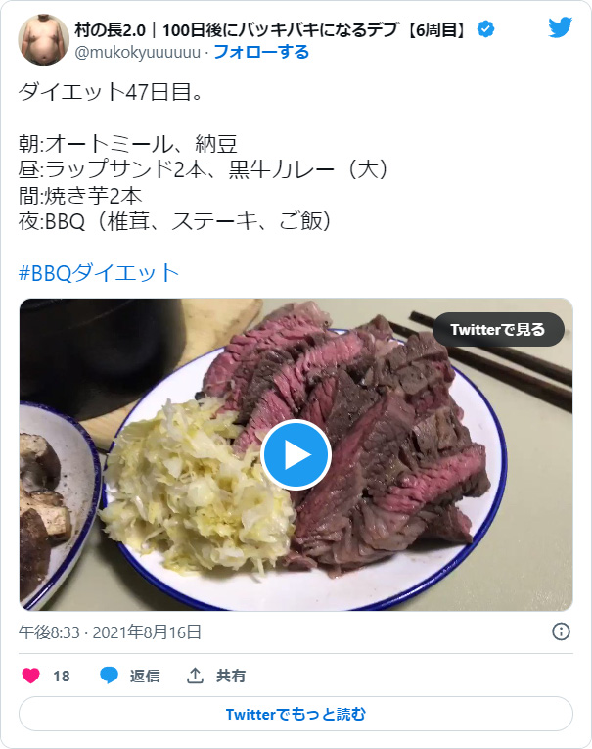Viewport: 592px width, 749px height.
Task: Click the Twitterで見る button
Action: click(498, 330)
